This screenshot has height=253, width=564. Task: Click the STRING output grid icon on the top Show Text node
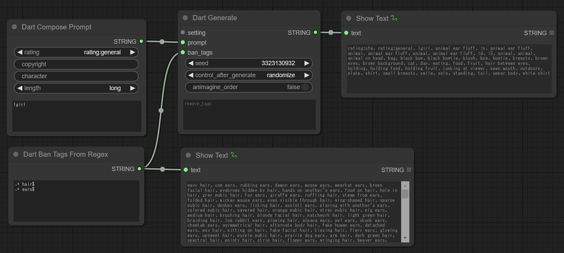(x=551, y=33)
